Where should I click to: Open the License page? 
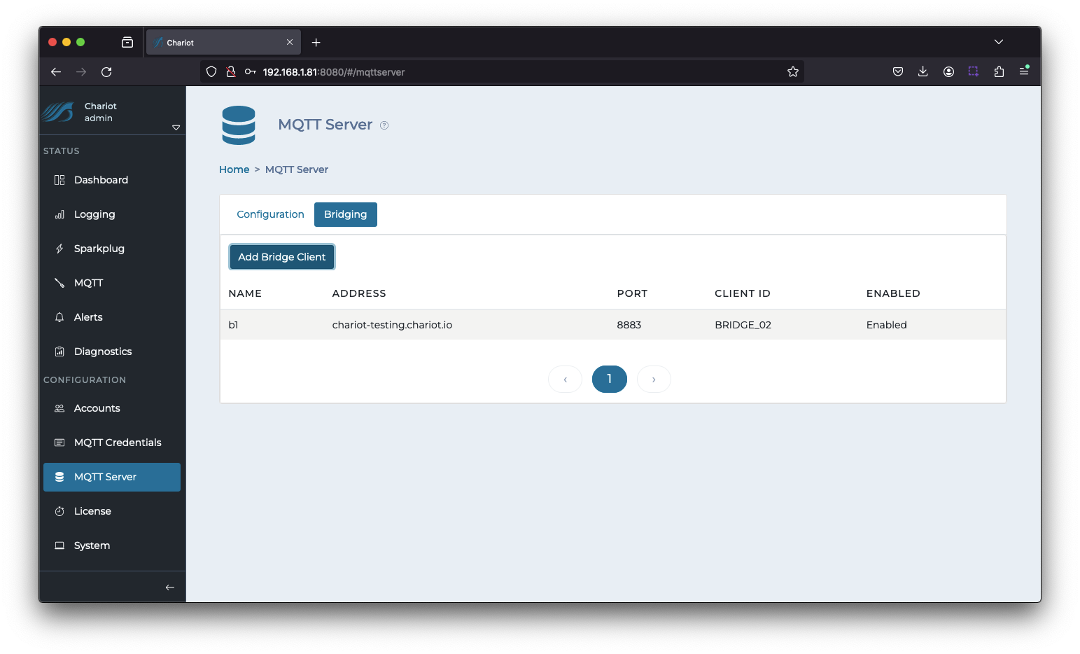tap(112, 511)
